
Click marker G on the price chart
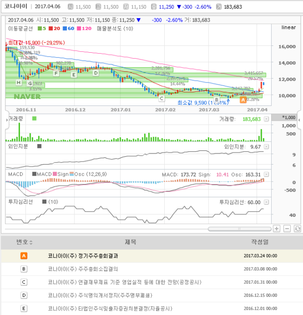[x=30, y=83]
